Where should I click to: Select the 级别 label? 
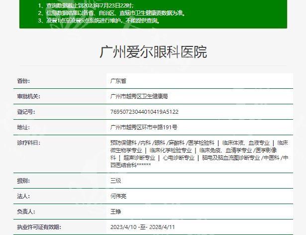(x=23, y=181)
